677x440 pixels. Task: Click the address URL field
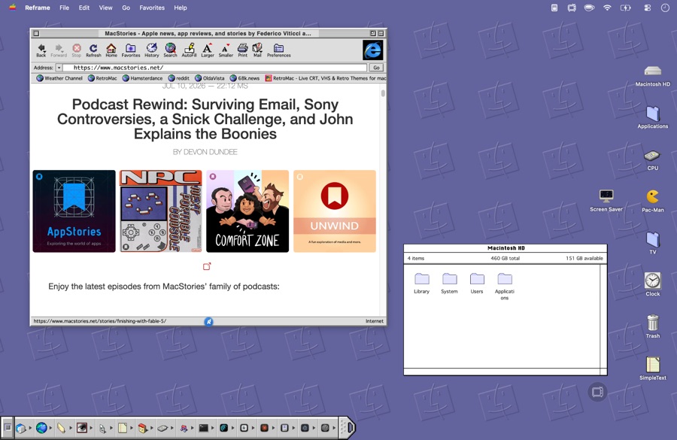(215, 68)
